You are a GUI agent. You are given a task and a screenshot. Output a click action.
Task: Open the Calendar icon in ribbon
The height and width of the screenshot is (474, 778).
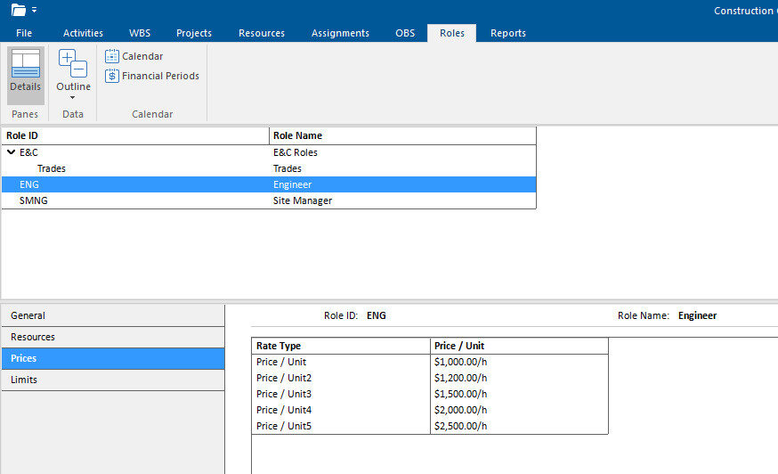pos(112,56)
